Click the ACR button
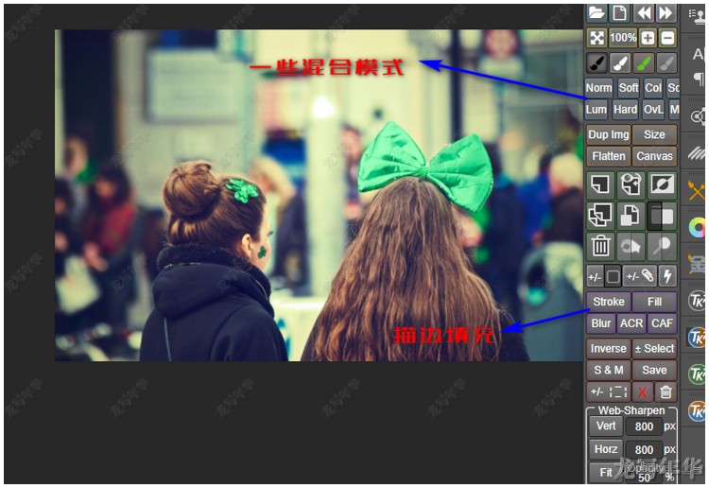This screenshot has width=709, height=488. click(631, 323)
